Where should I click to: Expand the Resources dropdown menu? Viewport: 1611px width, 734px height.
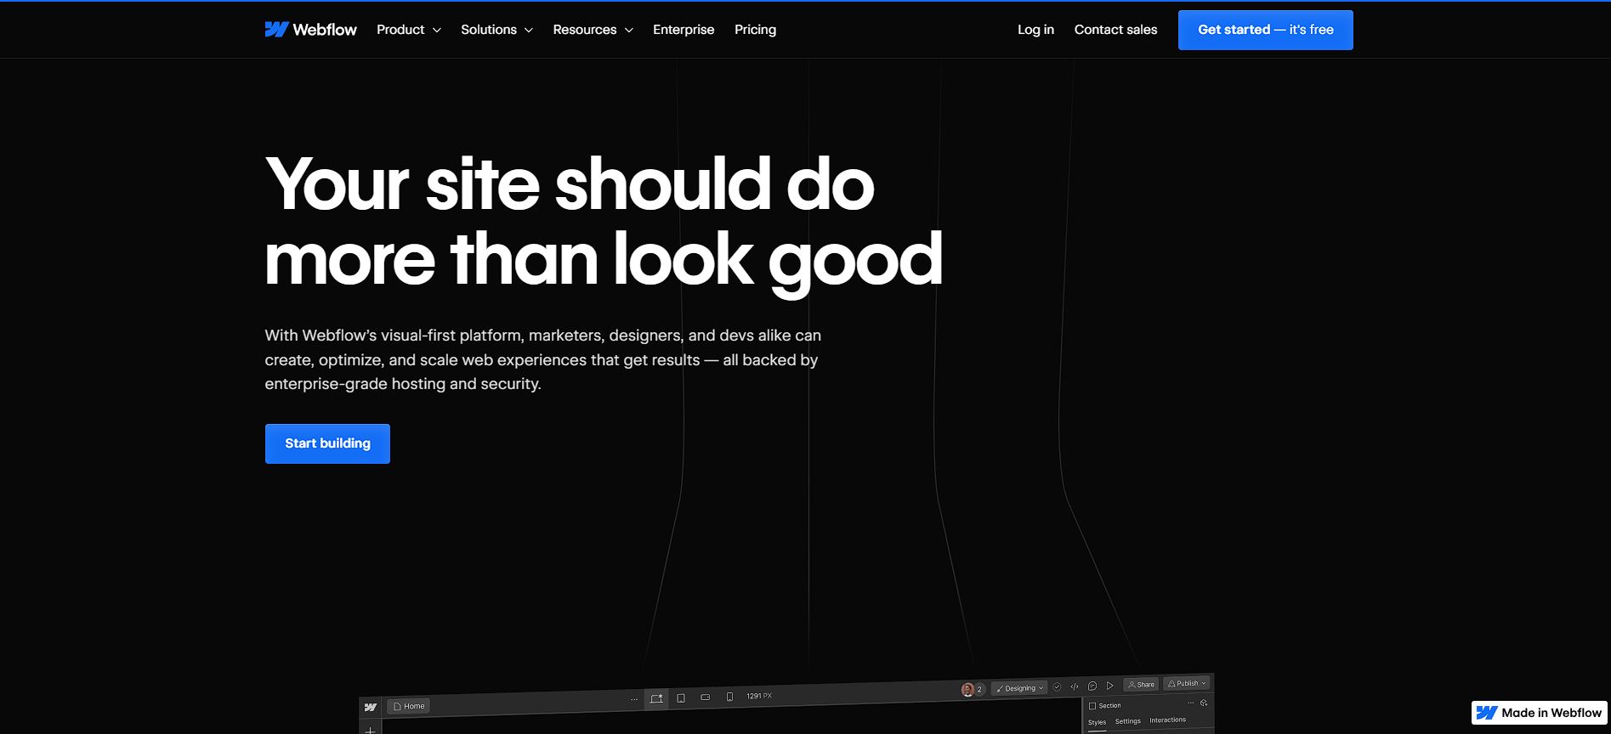(x=593, y=30)
